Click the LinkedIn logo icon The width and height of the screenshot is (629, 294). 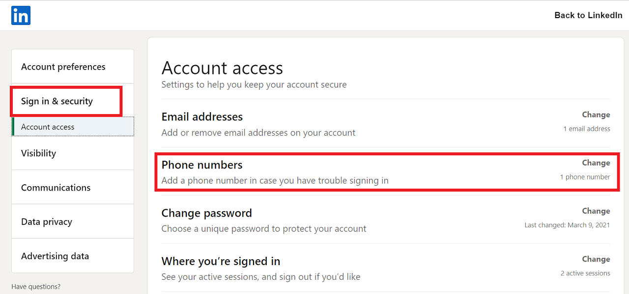coord(21,15)
